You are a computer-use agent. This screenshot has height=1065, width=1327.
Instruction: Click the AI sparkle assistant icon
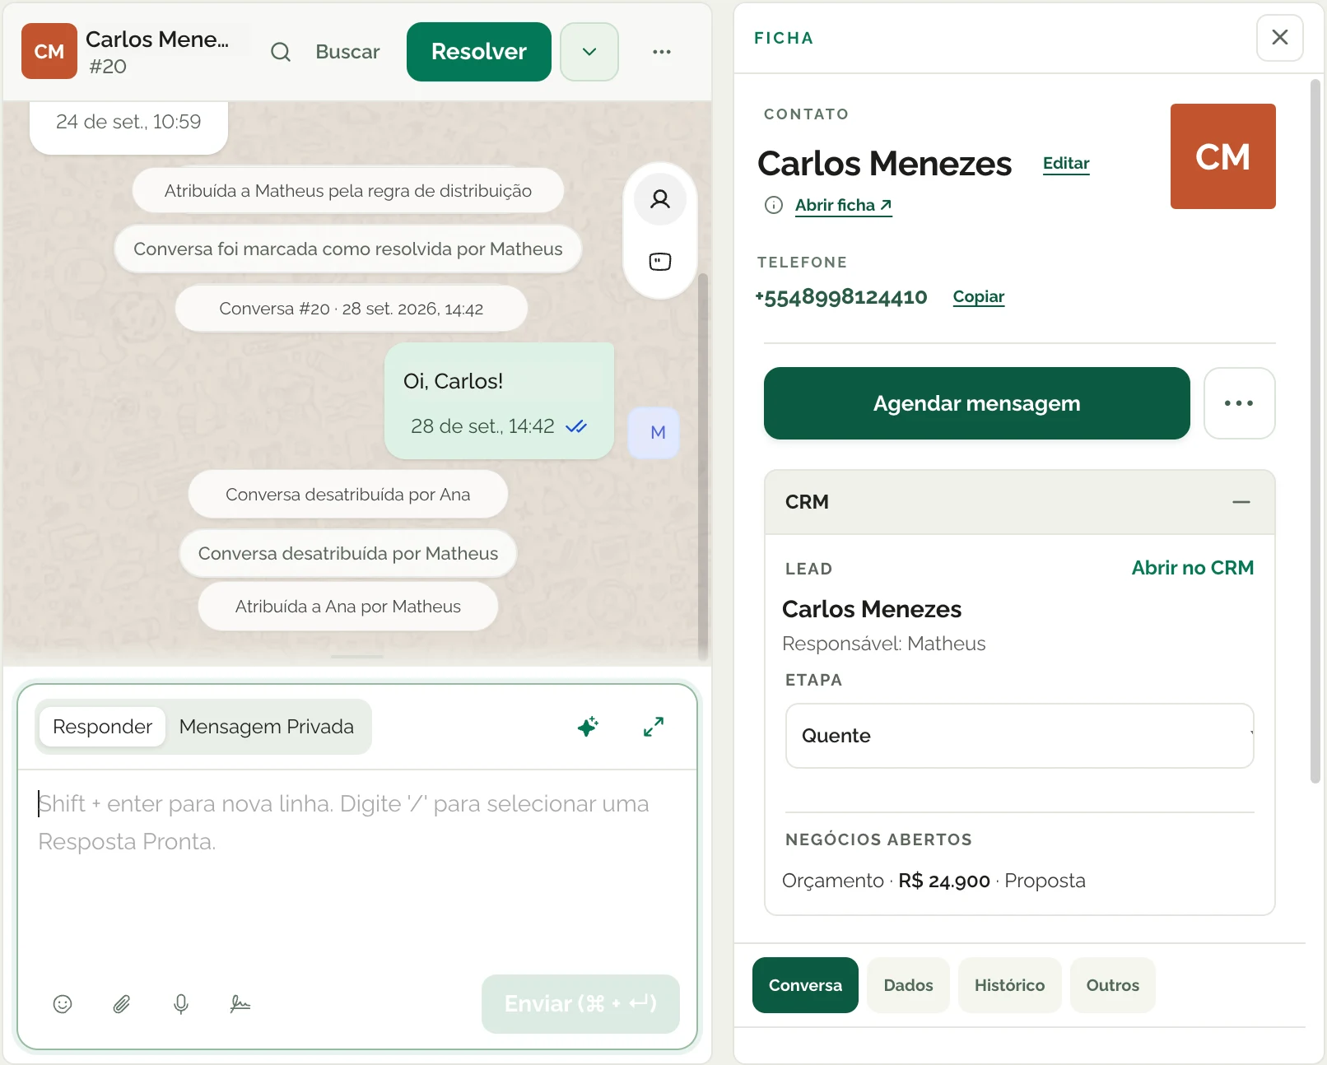pyautogui.click(x=588, y=727)
